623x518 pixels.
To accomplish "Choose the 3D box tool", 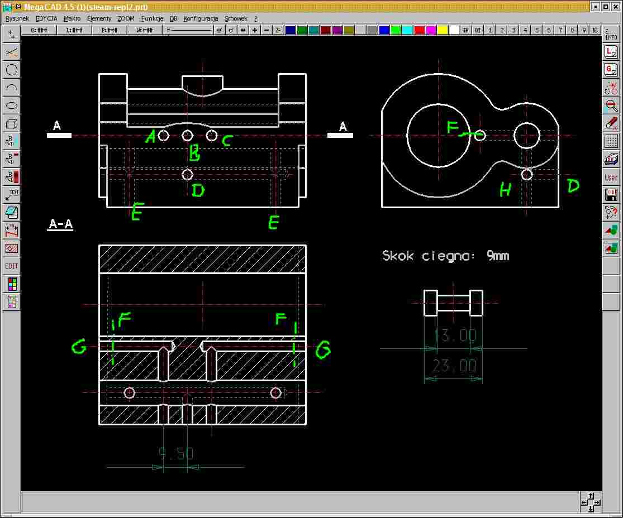I will tap(12, 123).
